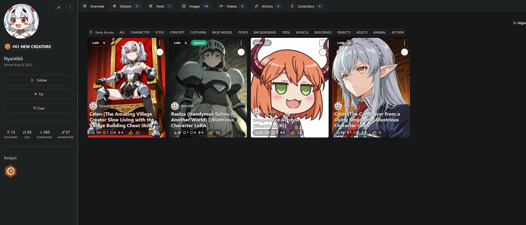This screenshot has width=526, height=225.
Task: Filter models by VEHICLE
Action: 302,32
